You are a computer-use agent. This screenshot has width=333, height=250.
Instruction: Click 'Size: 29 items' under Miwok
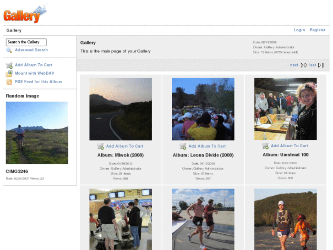[120, 173]
